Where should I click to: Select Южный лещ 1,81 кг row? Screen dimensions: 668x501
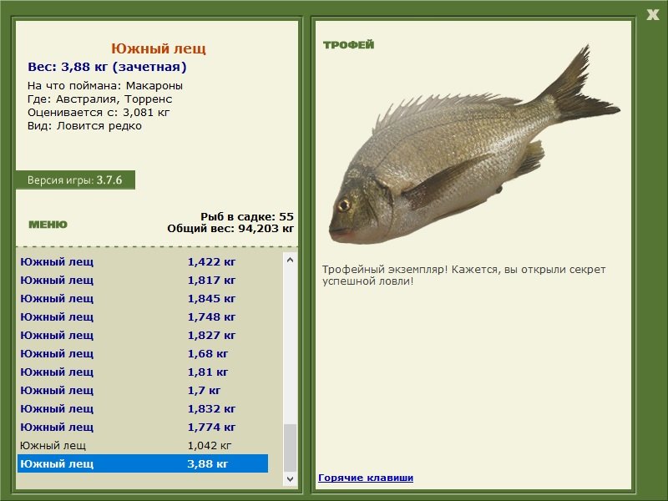(x=143, y=372)
